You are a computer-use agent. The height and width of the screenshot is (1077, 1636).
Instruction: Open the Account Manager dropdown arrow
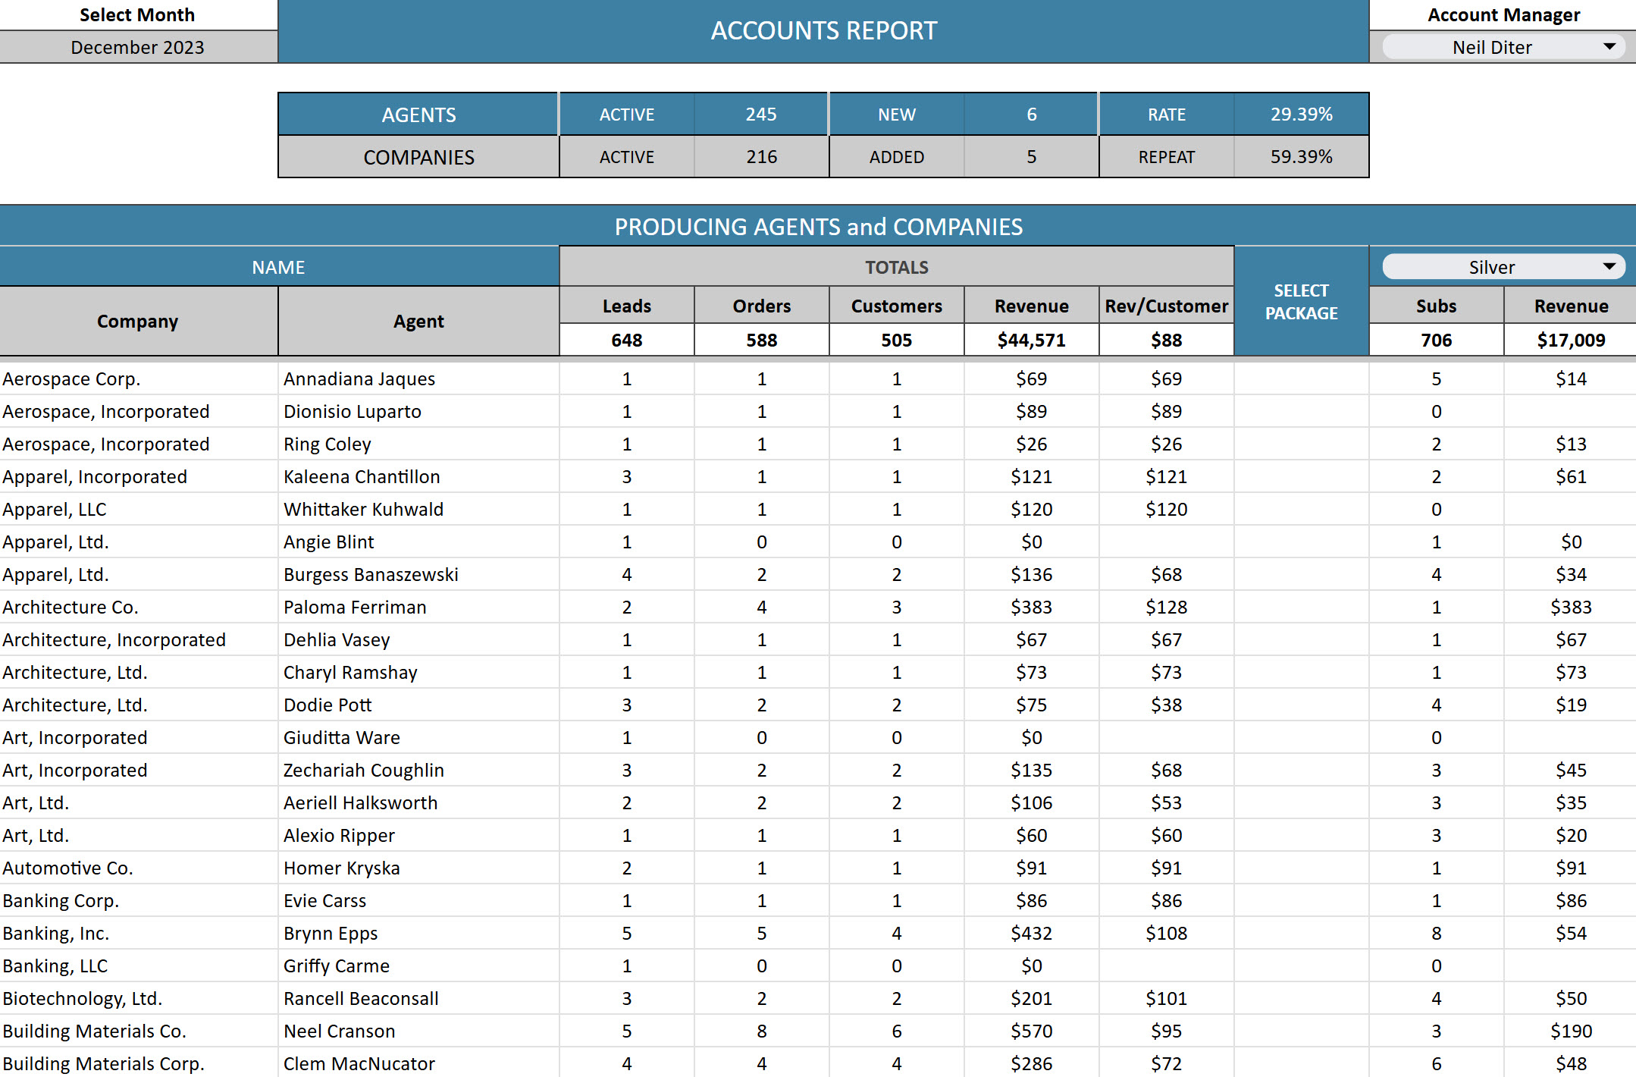pos(1609,47)
